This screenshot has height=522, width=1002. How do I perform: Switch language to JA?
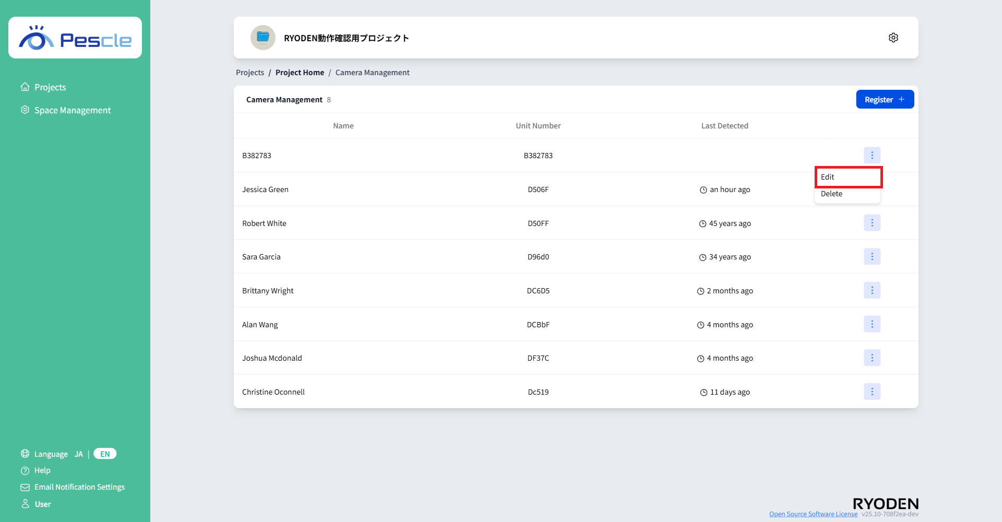79,454
